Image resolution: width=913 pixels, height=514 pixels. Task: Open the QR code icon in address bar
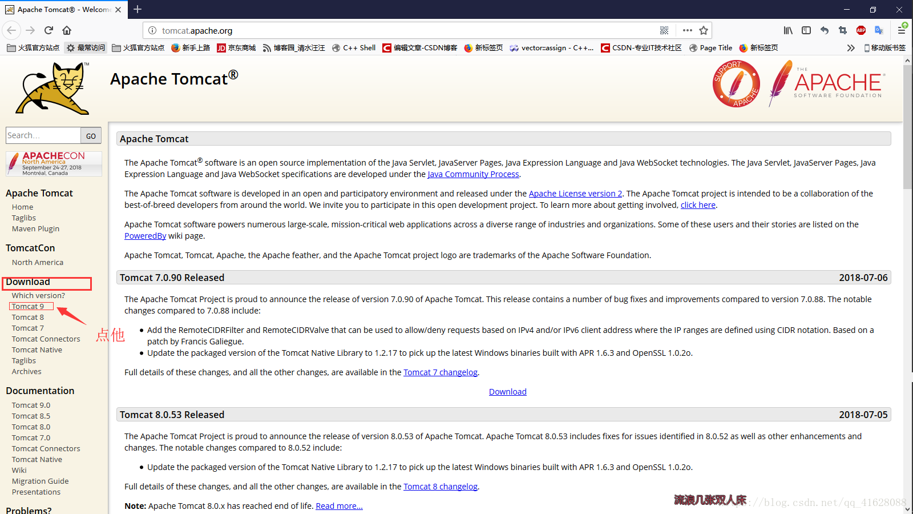[664, 30]
